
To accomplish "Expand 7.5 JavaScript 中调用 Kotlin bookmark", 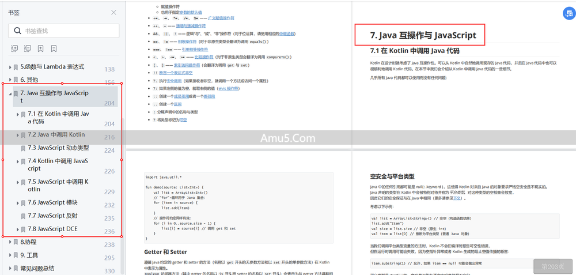I will tap(18, 182).
